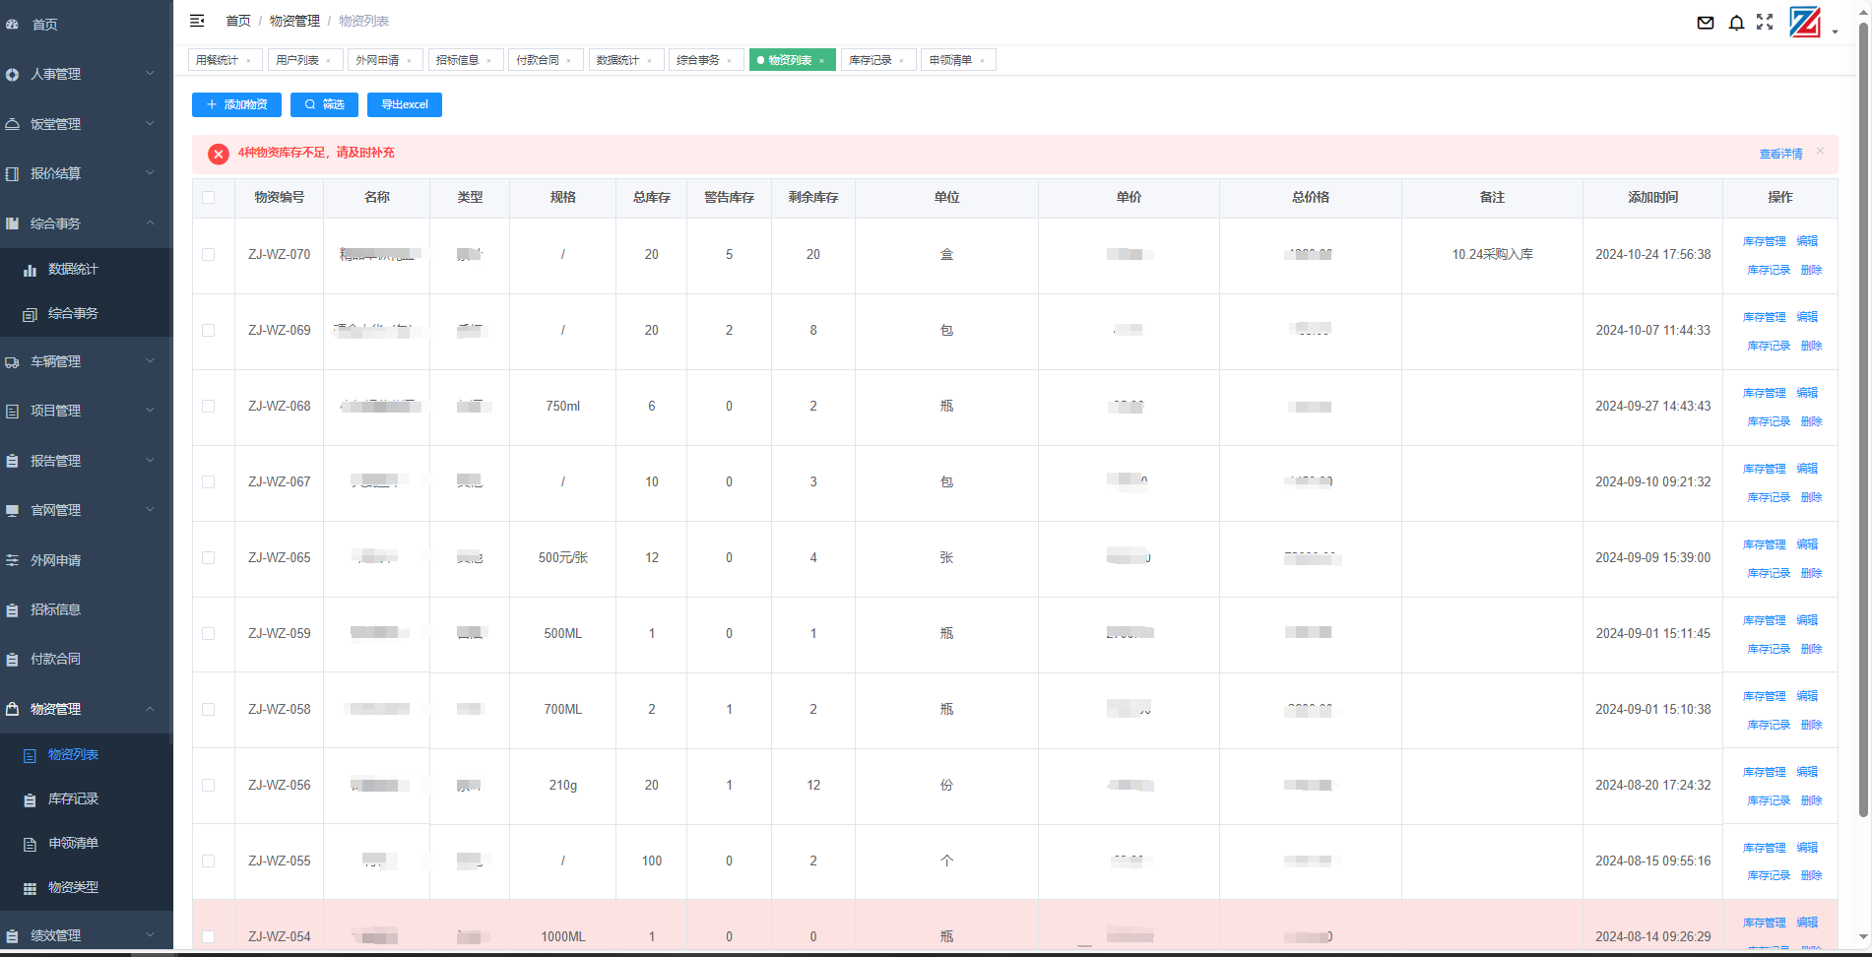Viewport: 1872px width, 957px height.
Task: Tick the checkbox for ZJ-WZ-065
Action: (209, 557)
